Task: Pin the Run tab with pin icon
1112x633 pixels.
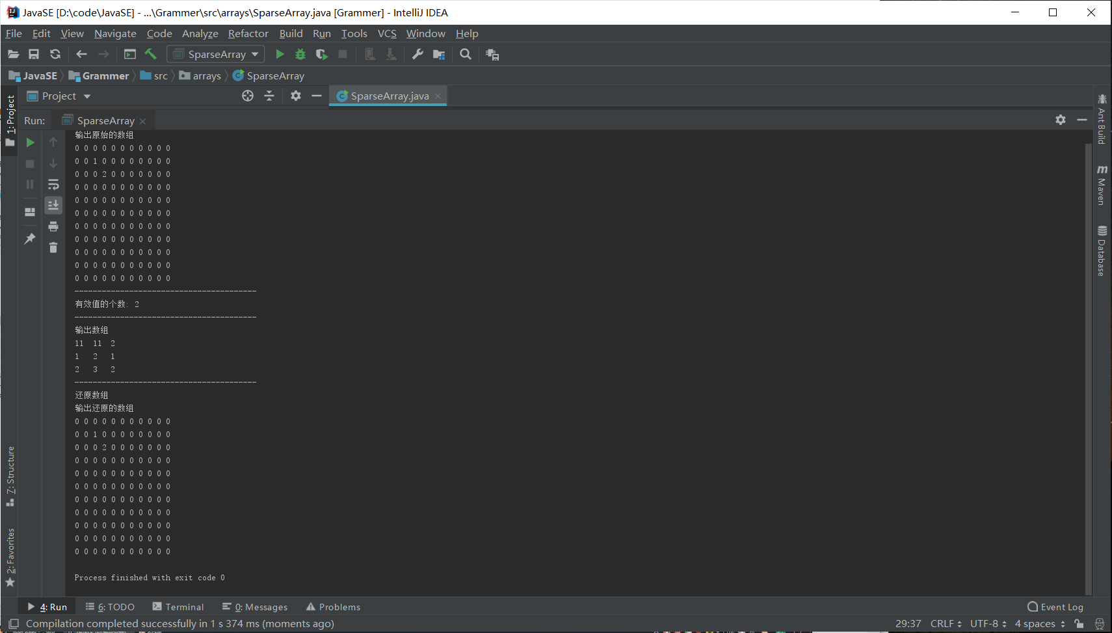Action: click(30, 239)
